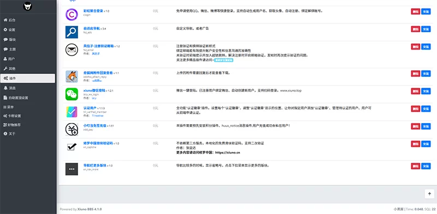Image resolution: width=437 pixels, height=214 pixels.
Task: Open 消息 via the bell icon
Action: tap(5, 88)
